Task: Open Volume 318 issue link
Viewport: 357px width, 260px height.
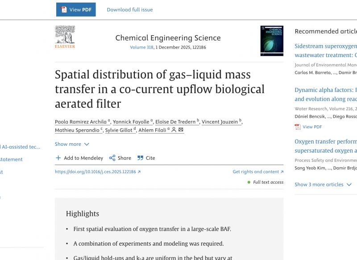Action: click(x=141, y=47)
